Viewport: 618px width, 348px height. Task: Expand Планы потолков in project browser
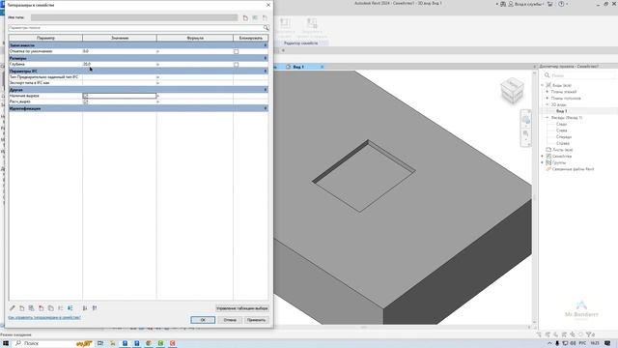548,98
